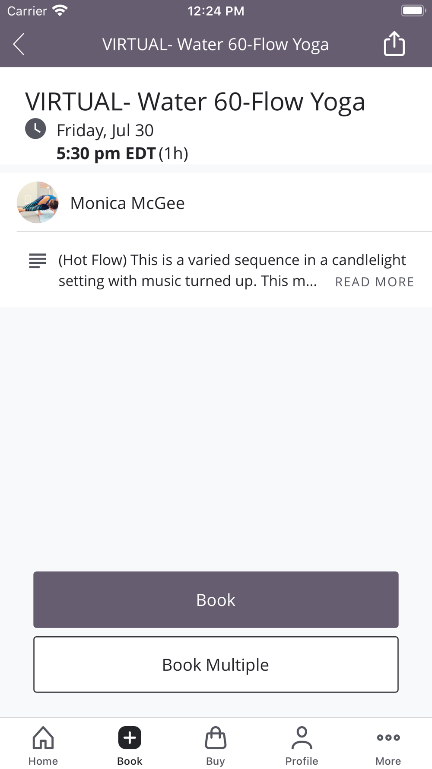The image size is (432, 769).
Task: Open the Home tab
Action: point(43,745)
